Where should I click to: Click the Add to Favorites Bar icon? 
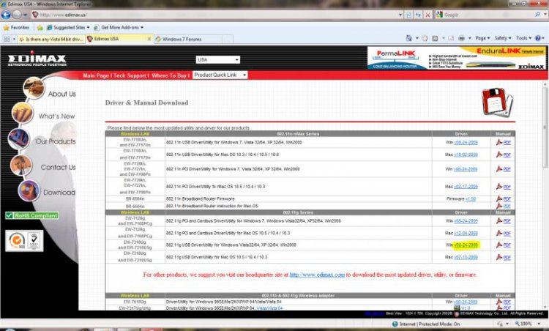point(40,27)
